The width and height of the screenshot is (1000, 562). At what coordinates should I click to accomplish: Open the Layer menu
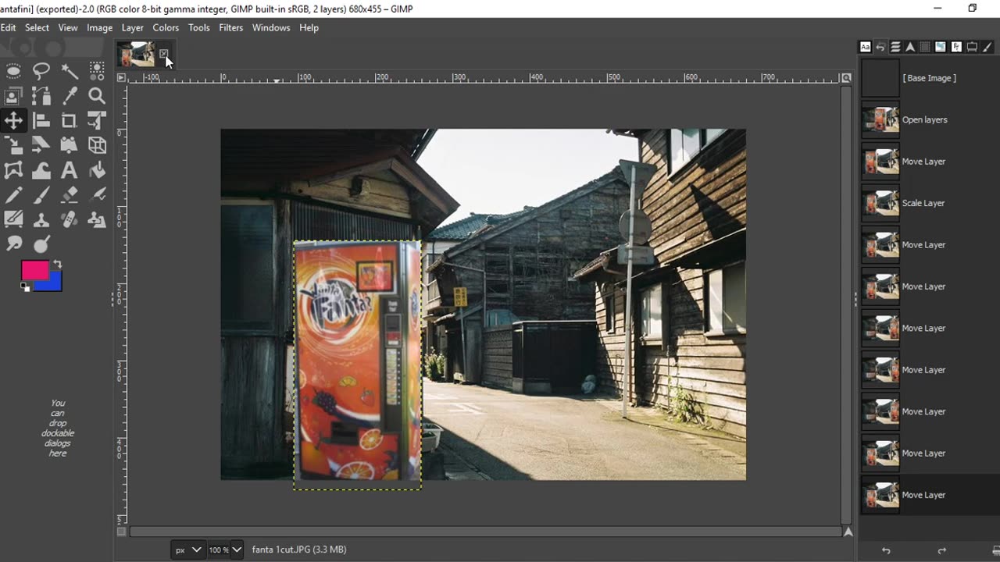point(132,27)
